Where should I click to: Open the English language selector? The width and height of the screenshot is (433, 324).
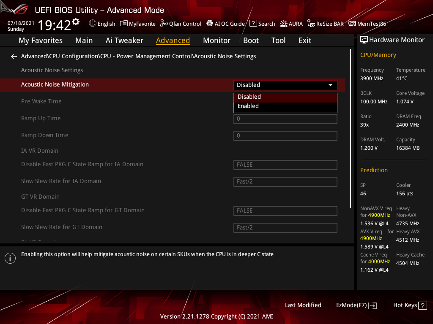pyautogui.click(x=102, y=24)
